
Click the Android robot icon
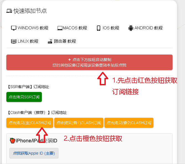[131, 28]
